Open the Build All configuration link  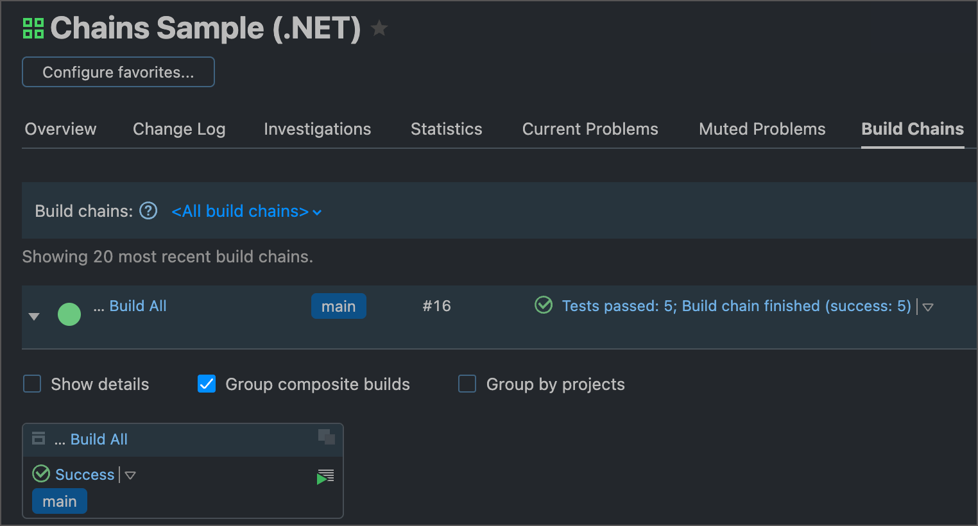[x=137, y=305]
